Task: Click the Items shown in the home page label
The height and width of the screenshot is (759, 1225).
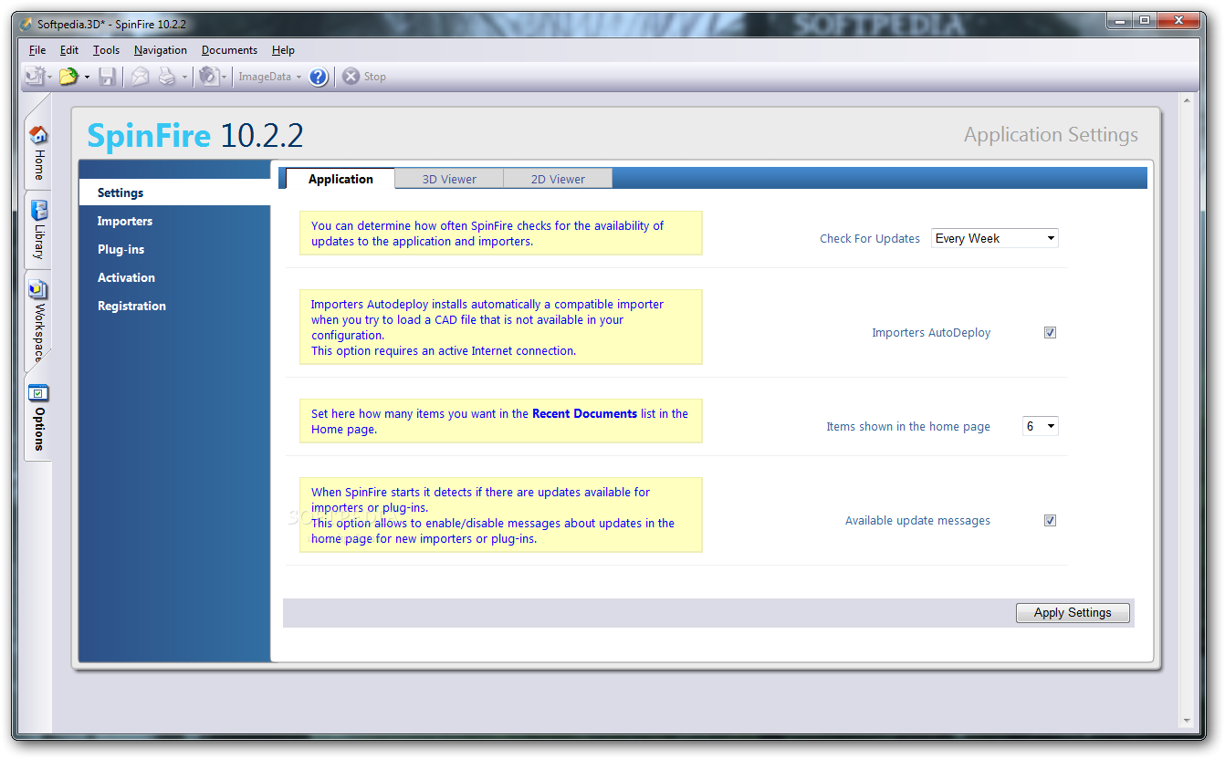Action: (908, 426)
